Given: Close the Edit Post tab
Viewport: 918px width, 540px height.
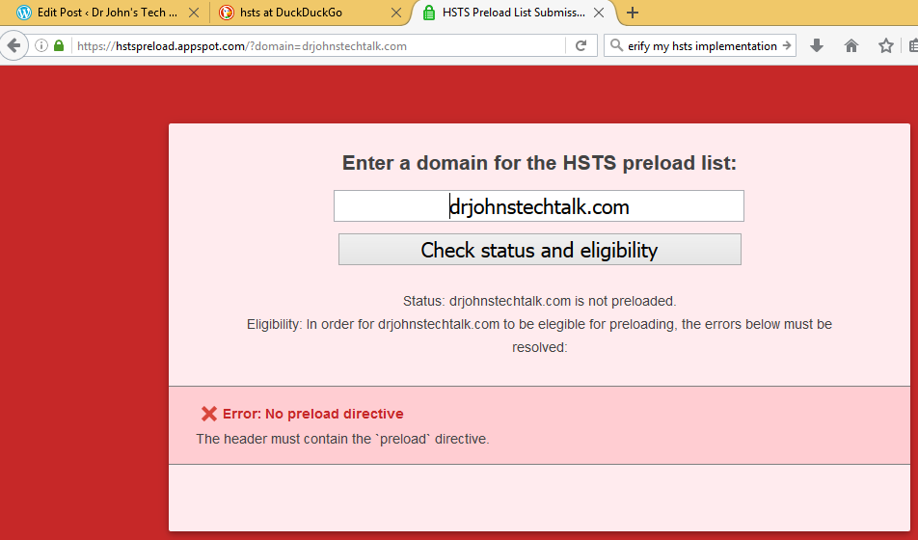Looking at the screenshot, I should [x=194, y=13].
